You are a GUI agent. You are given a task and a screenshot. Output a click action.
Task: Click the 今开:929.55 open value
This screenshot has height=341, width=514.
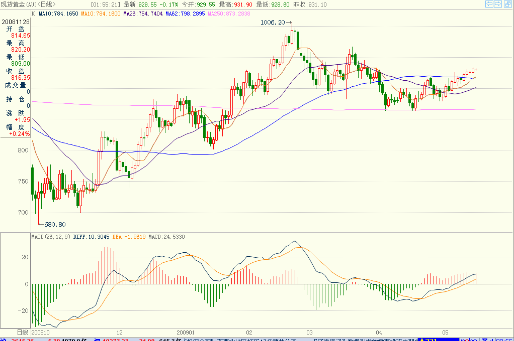198,5
